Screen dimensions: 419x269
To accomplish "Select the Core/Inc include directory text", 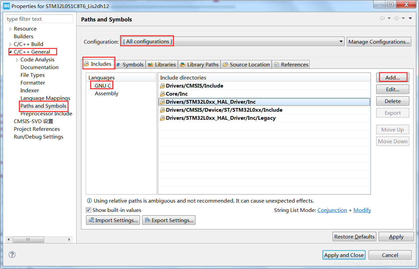I will pos(177,94).
